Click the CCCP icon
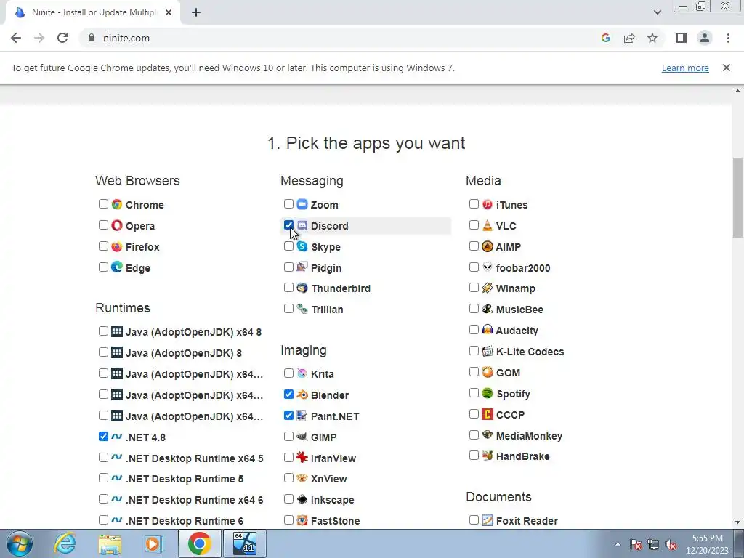The width and height of the screenshot is (744, 558). pyautogui.click(x=488, y=414)
